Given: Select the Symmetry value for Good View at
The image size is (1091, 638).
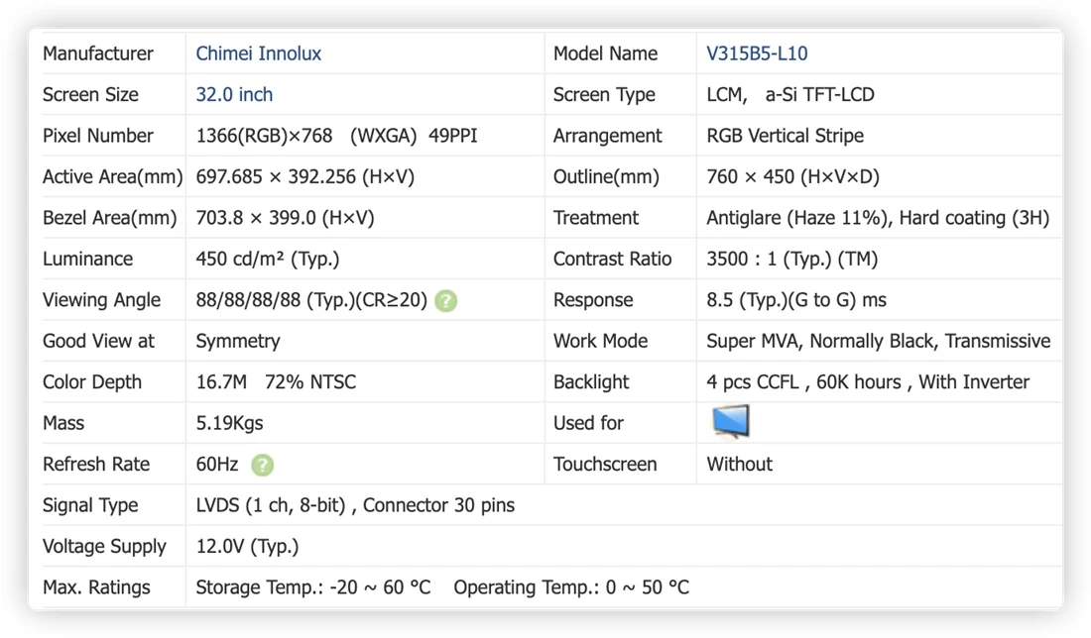Looking at the screenshot, I should point(237,341).
